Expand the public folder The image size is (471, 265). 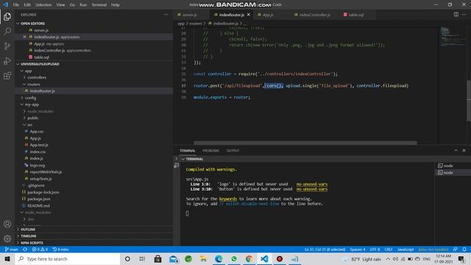pos(32,118)
